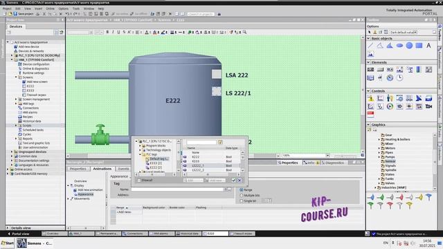Image resolution: width=443 pixels, height=249 pixels.
Task: Open the Dark default value dropdown
Action: click(x=415, y=33)
